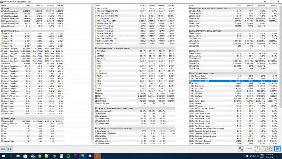Select the "Physical Memory Used" row

click(x=32, y=19)
